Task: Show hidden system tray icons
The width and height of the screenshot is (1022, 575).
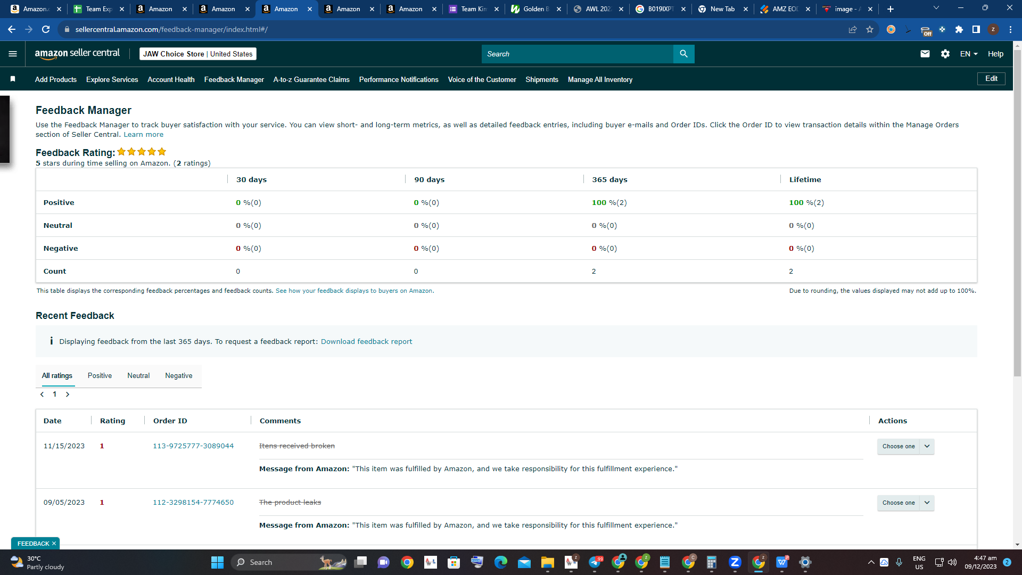Action: coord(871,562)
